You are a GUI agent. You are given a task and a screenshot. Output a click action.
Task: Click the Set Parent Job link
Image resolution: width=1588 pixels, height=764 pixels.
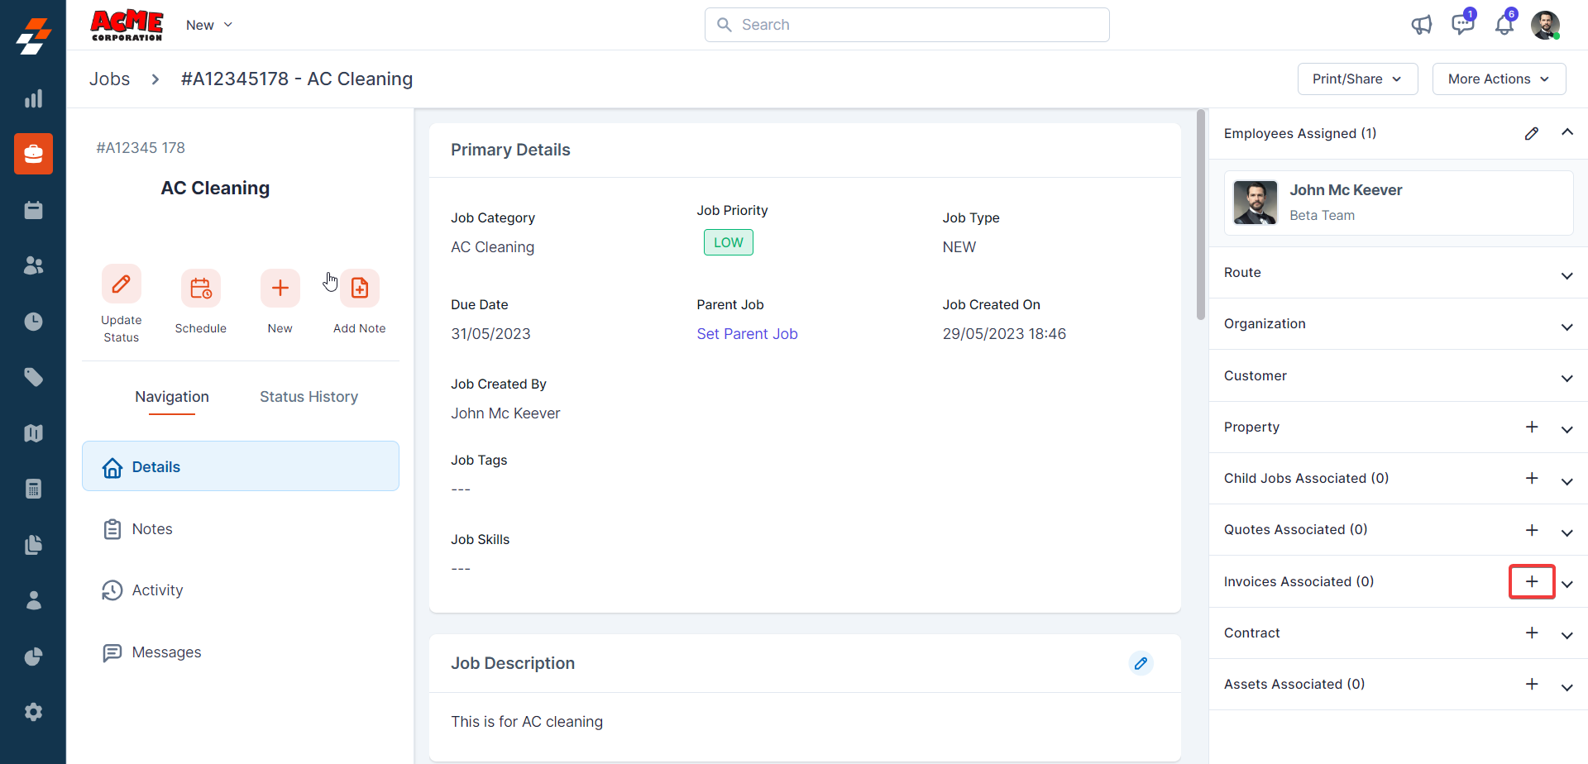pos(747,334)
